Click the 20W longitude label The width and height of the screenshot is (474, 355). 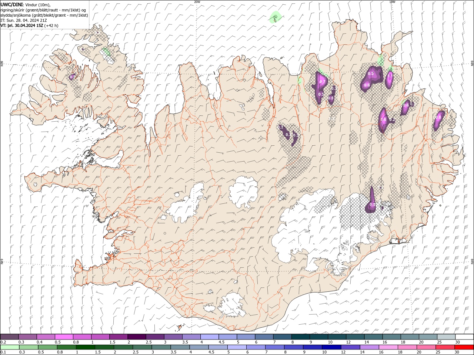point(197,2)
